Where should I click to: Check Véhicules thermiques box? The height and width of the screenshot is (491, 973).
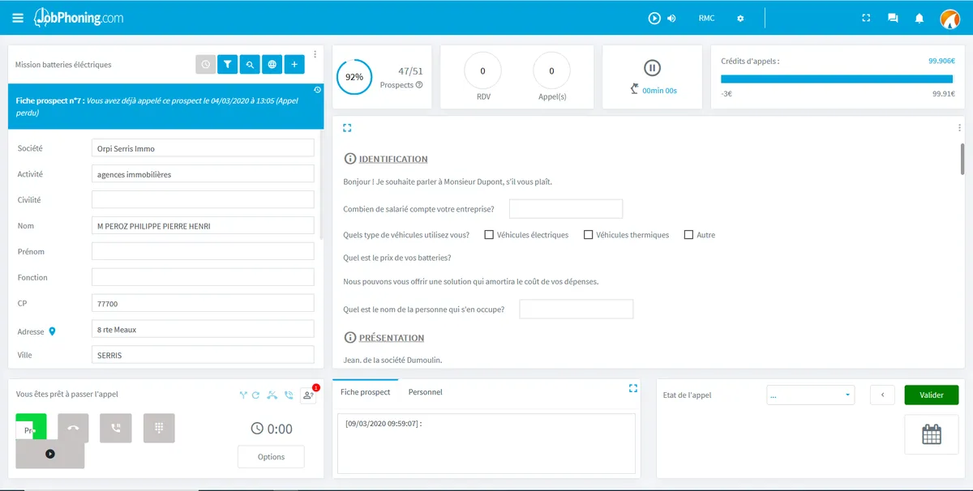pos(588,235)
